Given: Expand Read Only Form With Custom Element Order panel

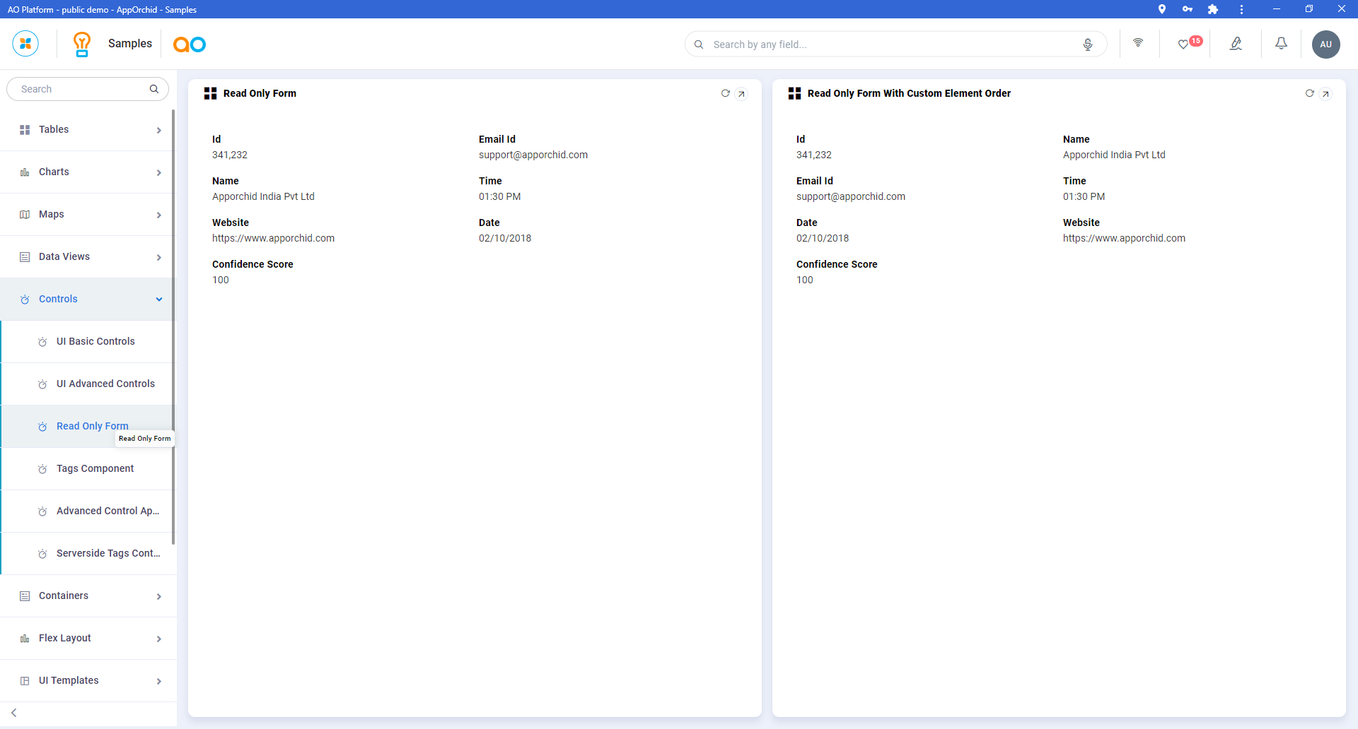Looking at the screenshot, I should [1325, 94].
